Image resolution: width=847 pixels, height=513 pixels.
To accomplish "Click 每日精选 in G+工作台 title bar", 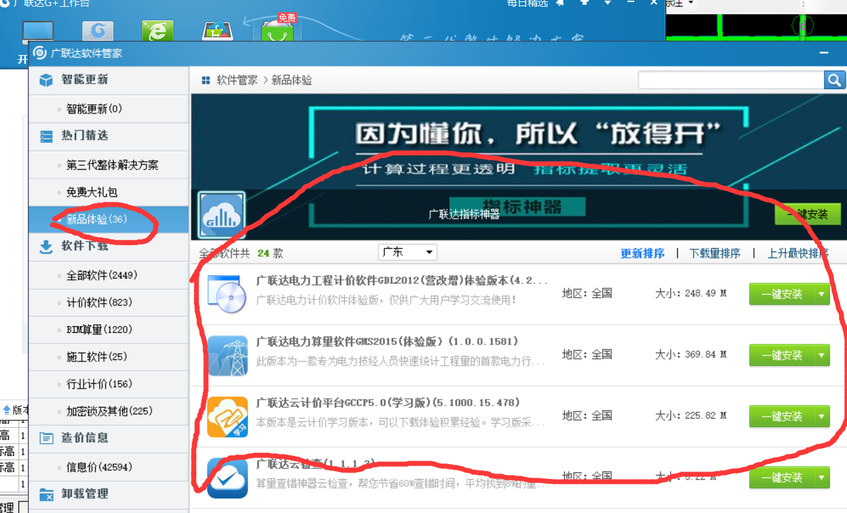I will (x=528, y=3).
